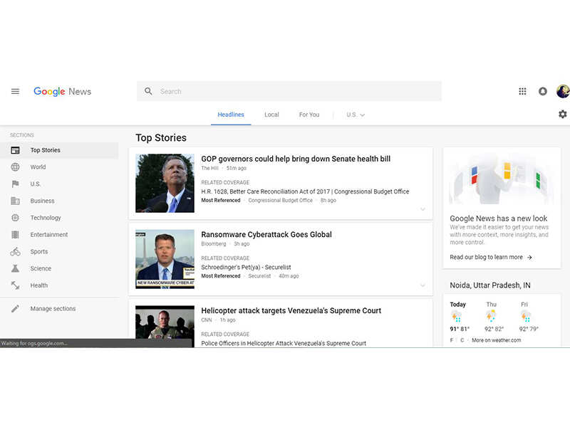Switch to the For You tab
The image size is (570, 427).
tap(309, 115)
